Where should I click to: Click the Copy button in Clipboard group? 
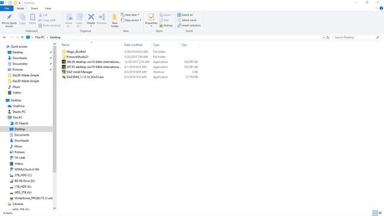23,19
